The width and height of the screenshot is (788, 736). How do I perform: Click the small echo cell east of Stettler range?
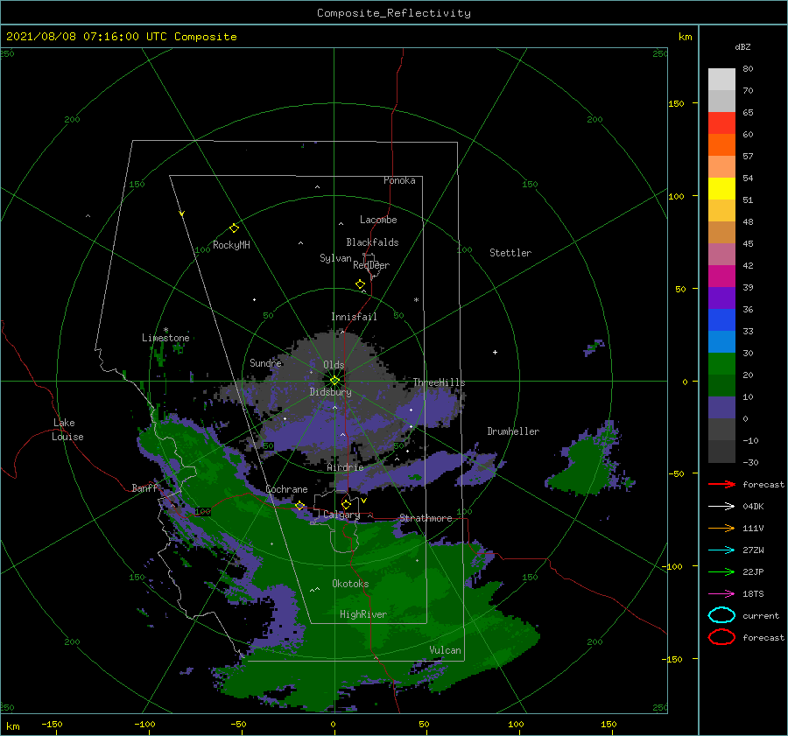(595, 347)
